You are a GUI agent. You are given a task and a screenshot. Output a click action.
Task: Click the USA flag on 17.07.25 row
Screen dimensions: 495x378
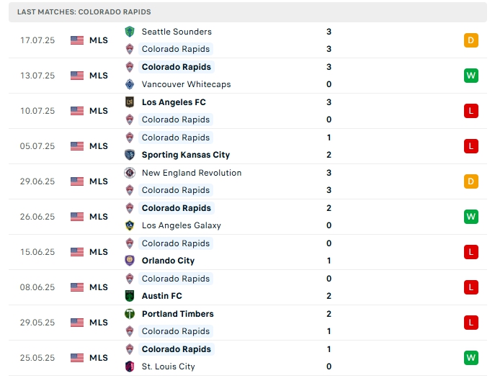click(x=77, y=40)
